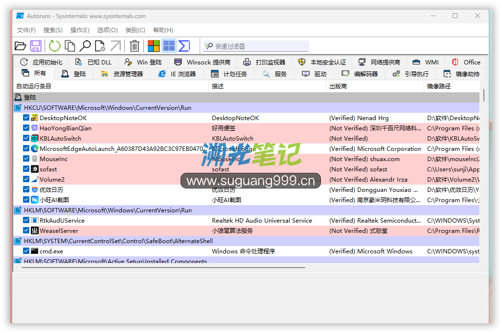Click the Microsoft Edge entry icon
The image size is (502, 333).
pyautogui.click(x=35, y=148)
